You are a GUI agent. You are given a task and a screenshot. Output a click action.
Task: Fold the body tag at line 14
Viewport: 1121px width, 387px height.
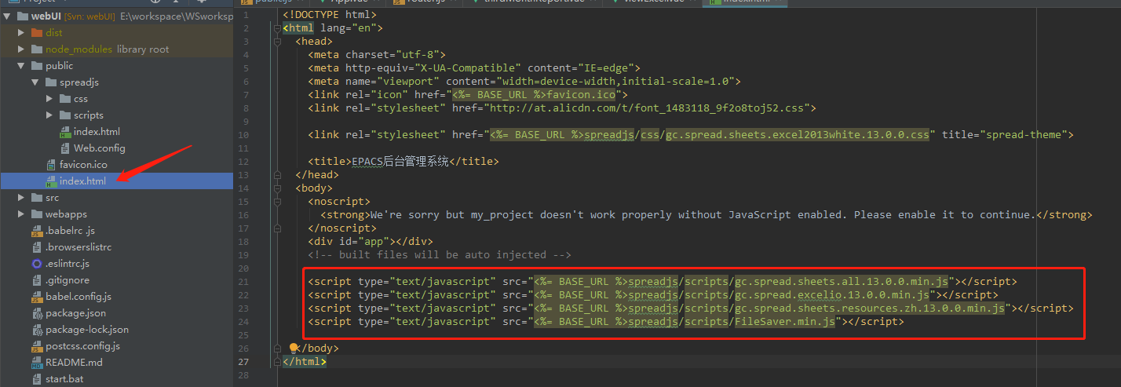(276, 188)
